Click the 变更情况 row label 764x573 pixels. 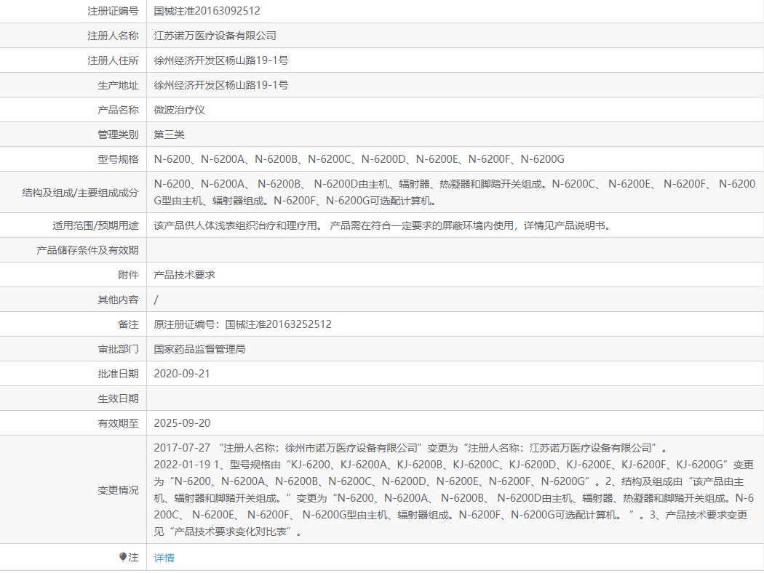tap(119, 490)
